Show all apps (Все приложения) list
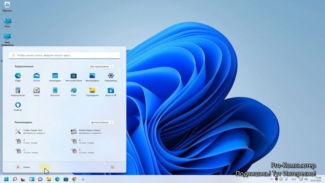325x183 pixels. click(x=102, y=67)
